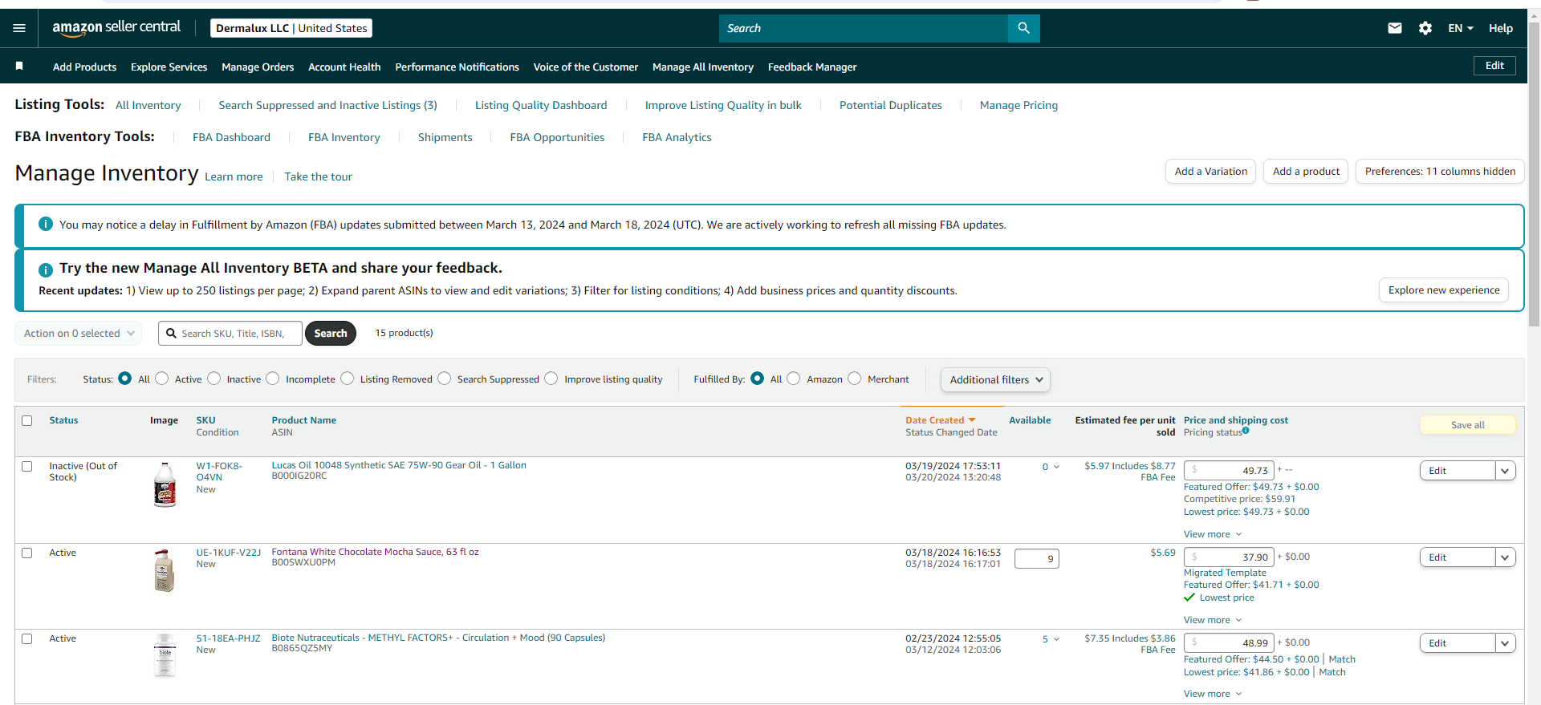Open Voice of the Customer menu item
The height and width of the screenshot is (705, 1541).
(x=586, y=67)
